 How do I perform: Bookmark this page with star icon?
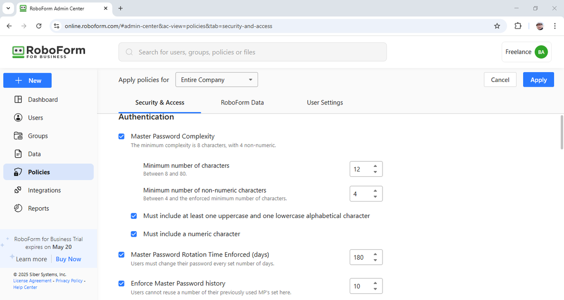497,26
